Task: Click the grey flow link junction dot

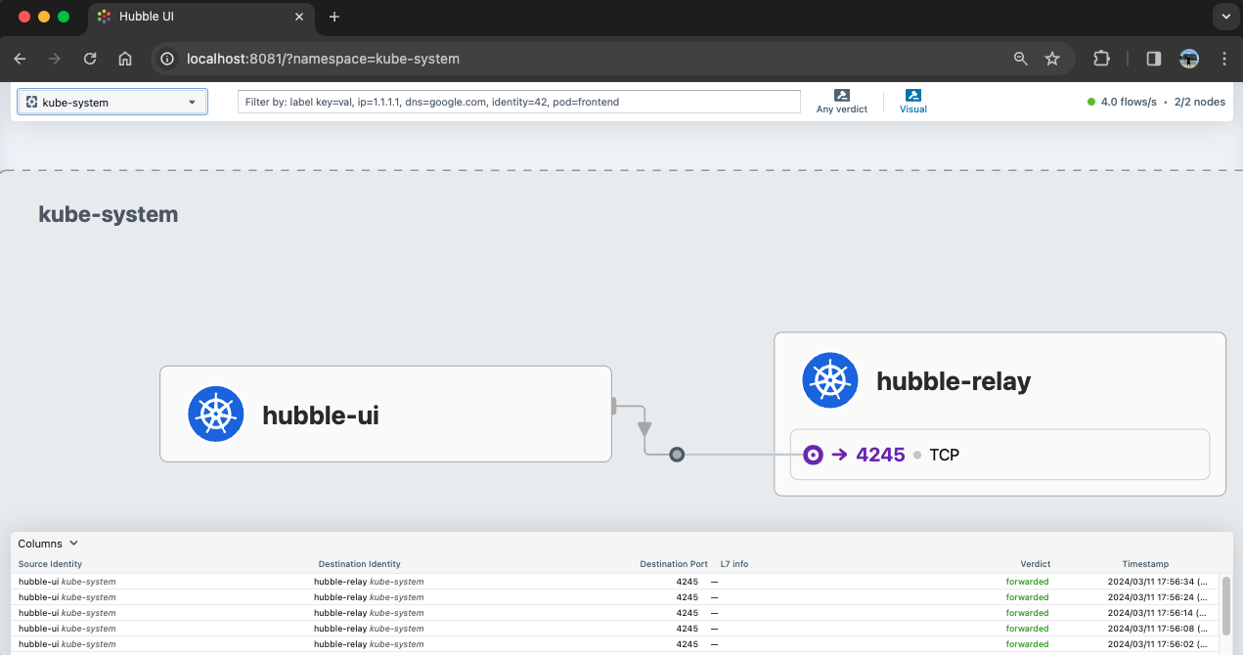Action: tap(677, 455)
